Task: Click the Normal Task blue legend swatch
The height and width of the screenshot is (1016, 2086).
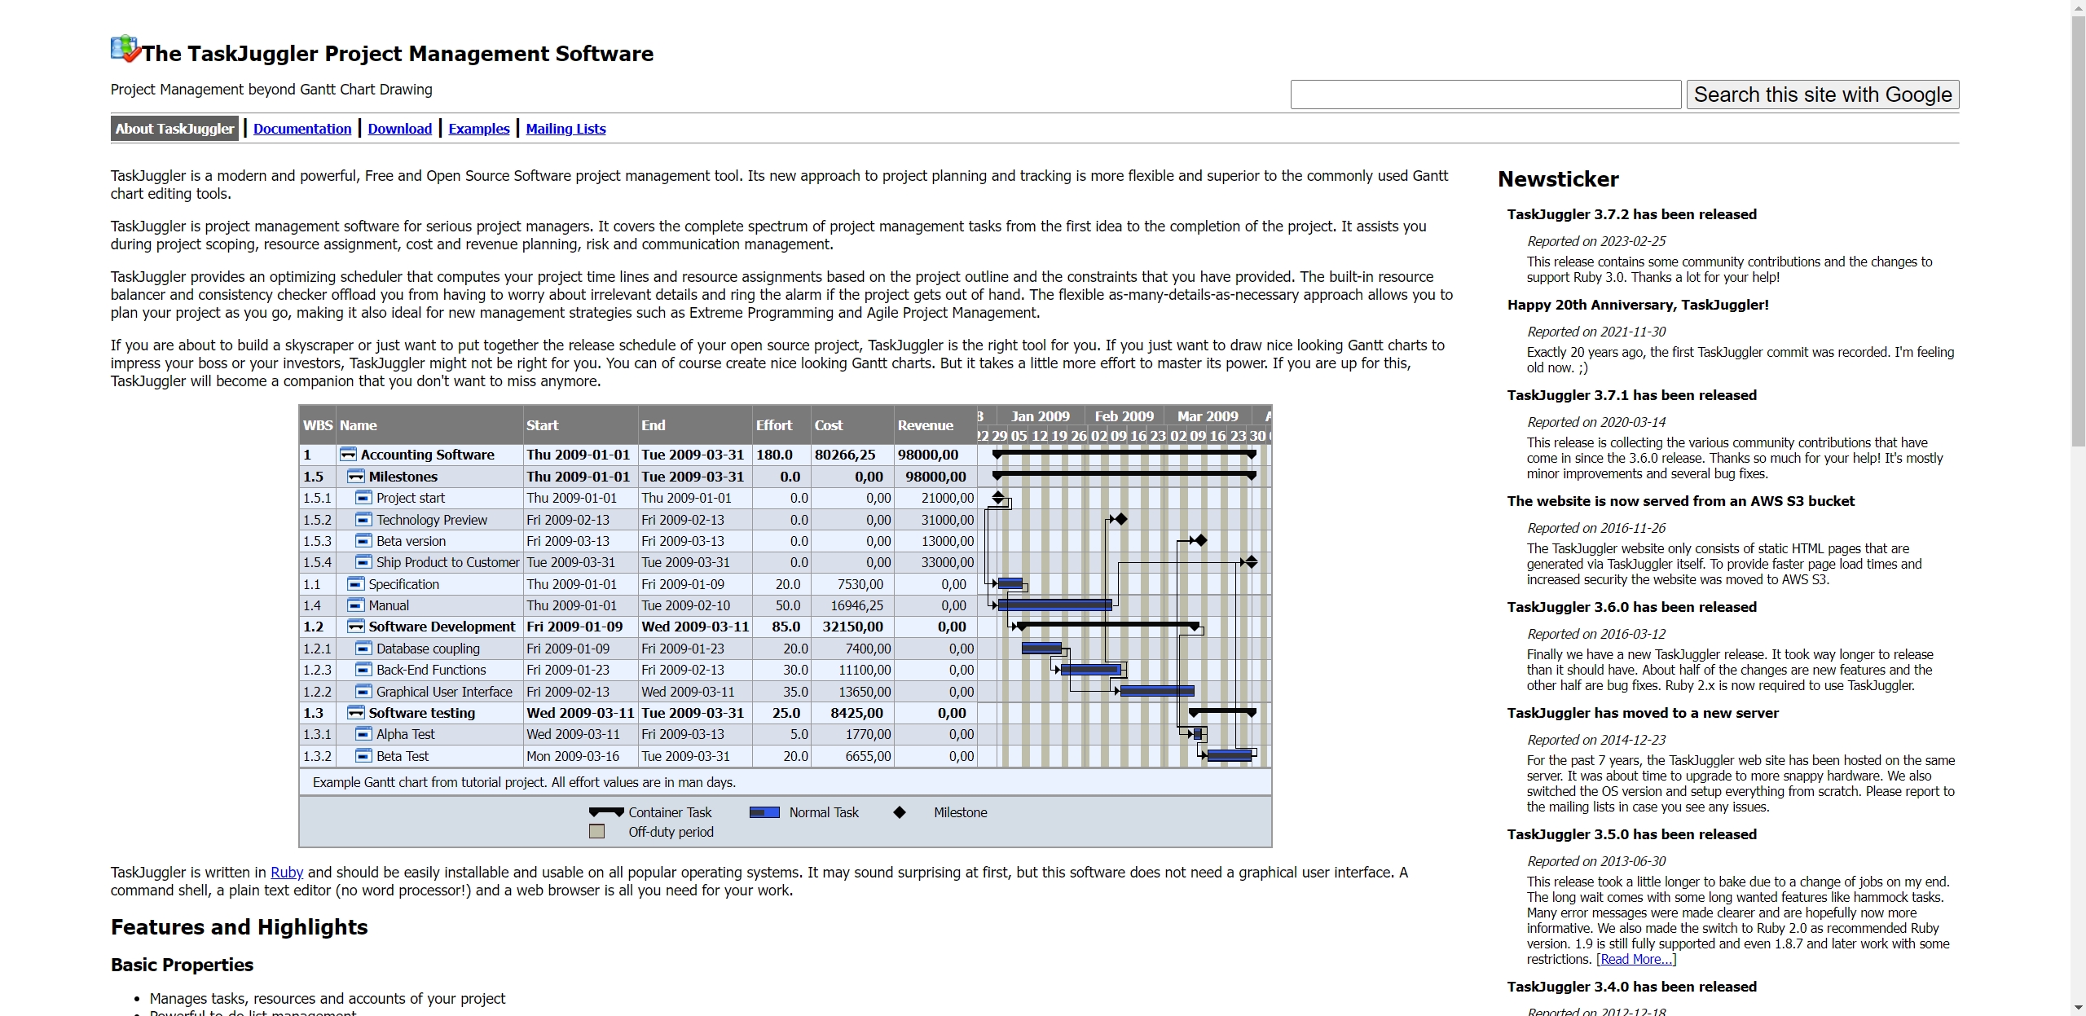Action: click(764, 812)
